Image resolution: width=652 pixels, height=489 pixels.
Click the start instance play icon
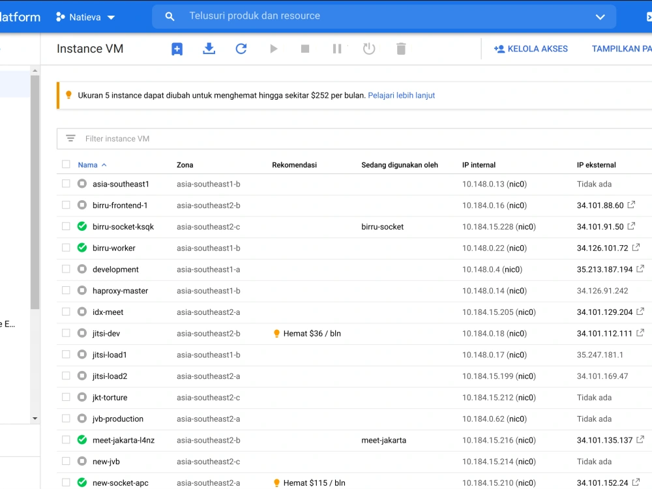[x=274, y=49]
